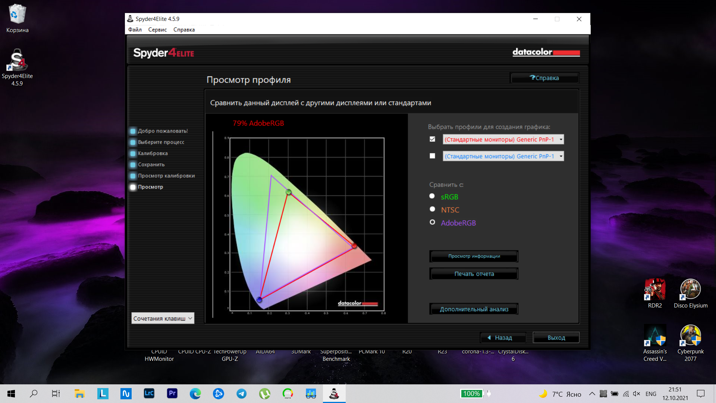The height and width of the screenshot is (403, 716).
Task: Open Premiere Pro from taskbar
Action: 172,393
